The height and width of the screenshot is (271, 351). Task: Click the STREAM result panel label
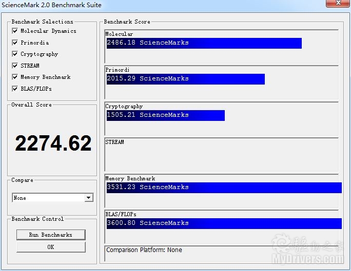coord(114,142)
